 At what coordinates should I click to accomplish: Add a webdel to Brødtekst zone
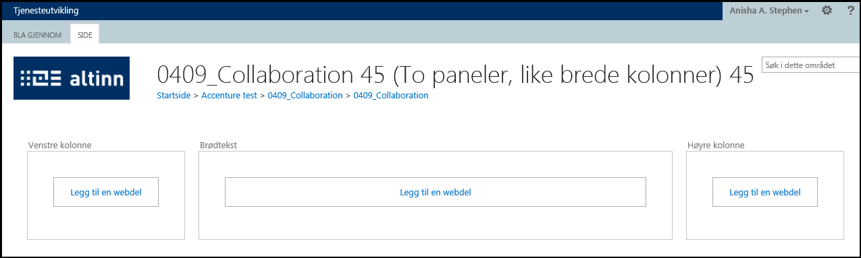click(436, 192)
